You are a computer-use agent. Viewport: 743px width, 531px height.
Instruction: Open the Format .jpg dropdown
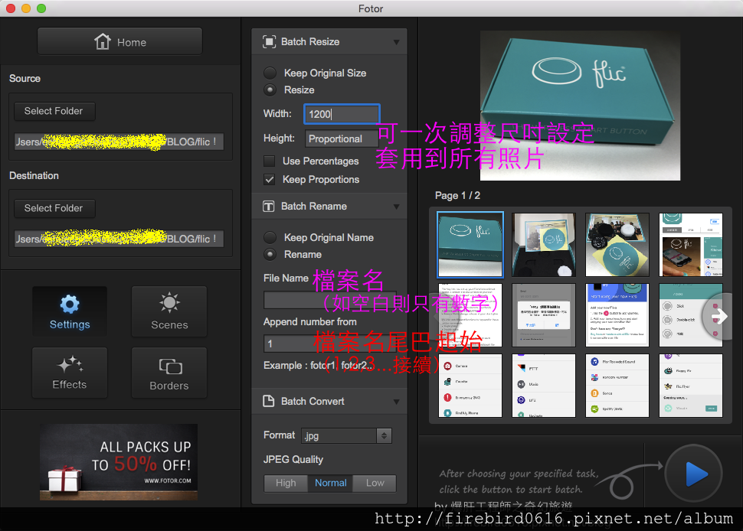(346, 435)
